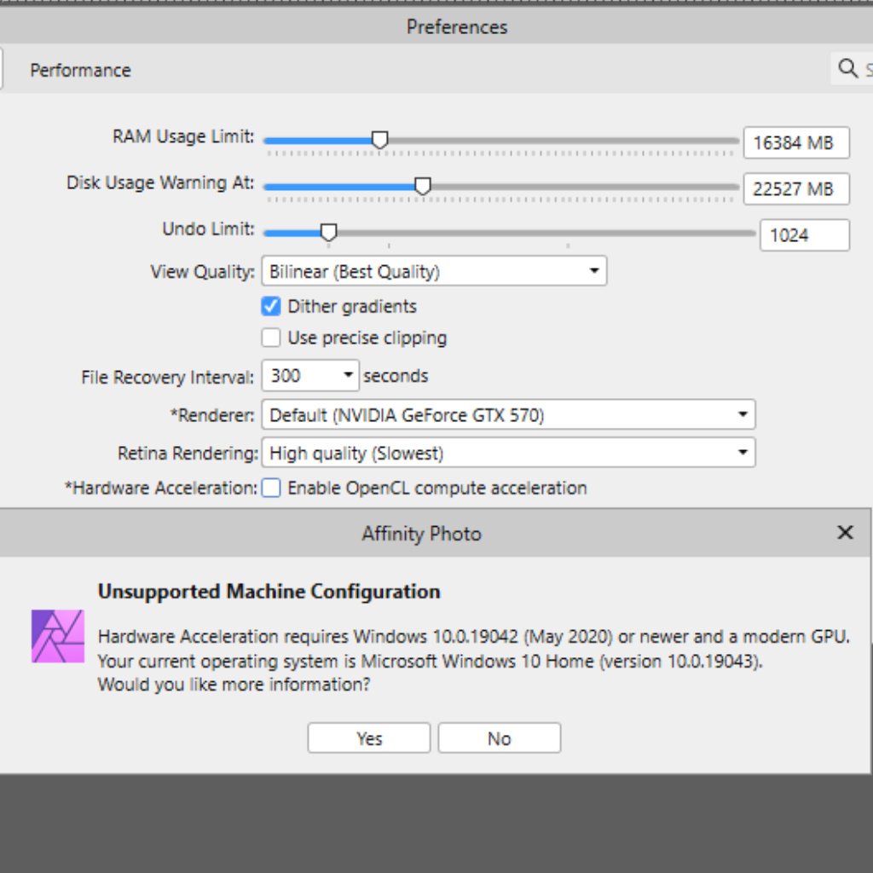This screenshot has height=873, width=873.
Task: Open the File Recovery Interval dropdown
Action: point(310,375)
